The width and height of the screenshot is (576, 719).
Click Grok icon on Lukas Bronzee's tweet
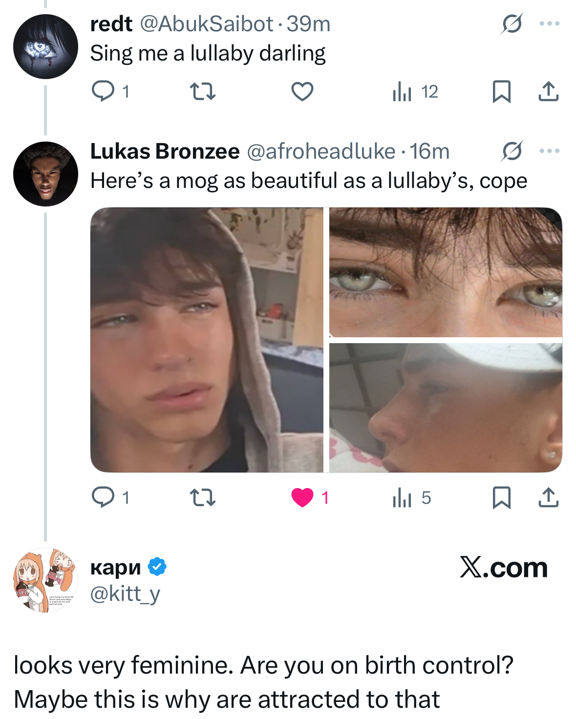click(512, 151)
